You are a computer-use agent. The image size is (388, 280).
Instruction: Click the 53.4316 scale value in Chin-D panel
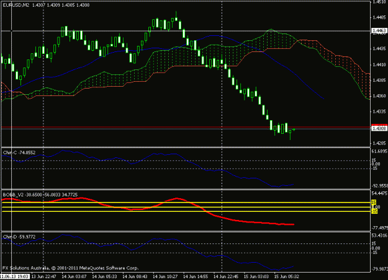pos(379,235)
